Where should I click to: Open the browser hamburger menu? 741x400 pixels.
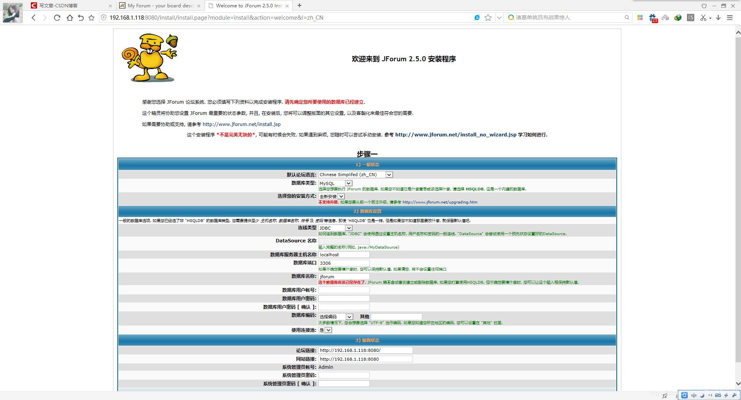(x=730, y=18)
